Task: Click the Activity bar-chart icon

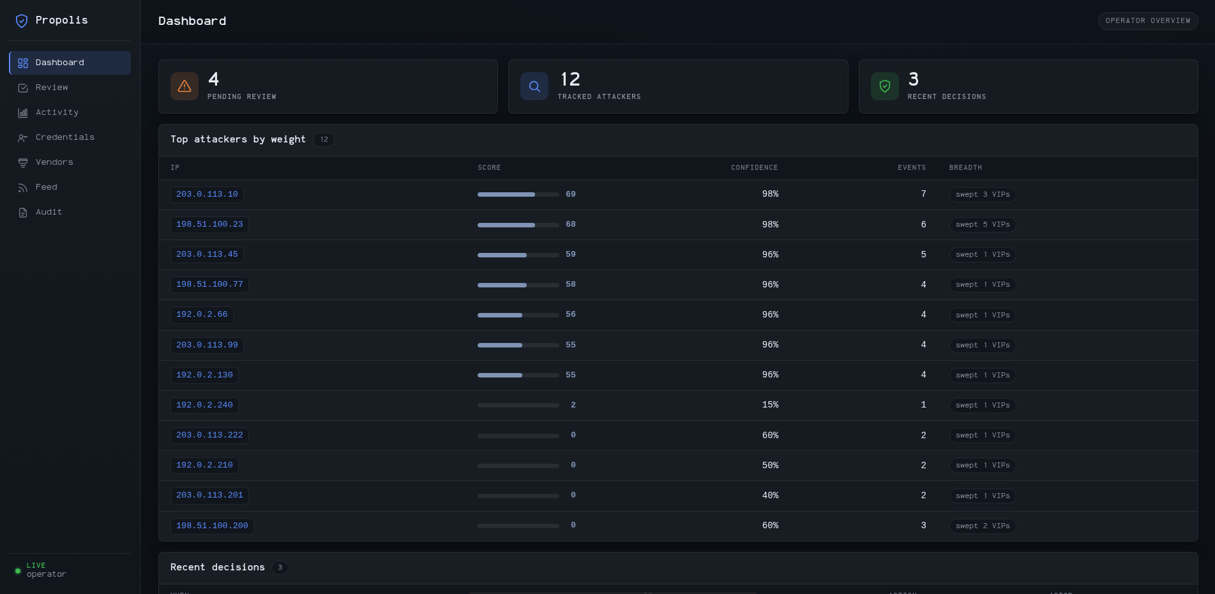Action: 23,113
